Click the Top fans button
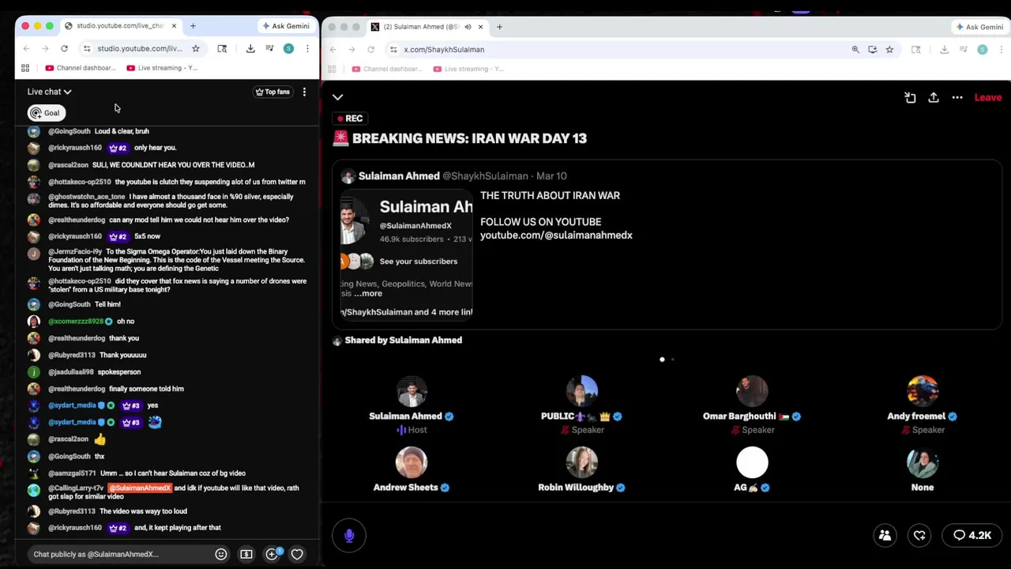 pos(272,92)
